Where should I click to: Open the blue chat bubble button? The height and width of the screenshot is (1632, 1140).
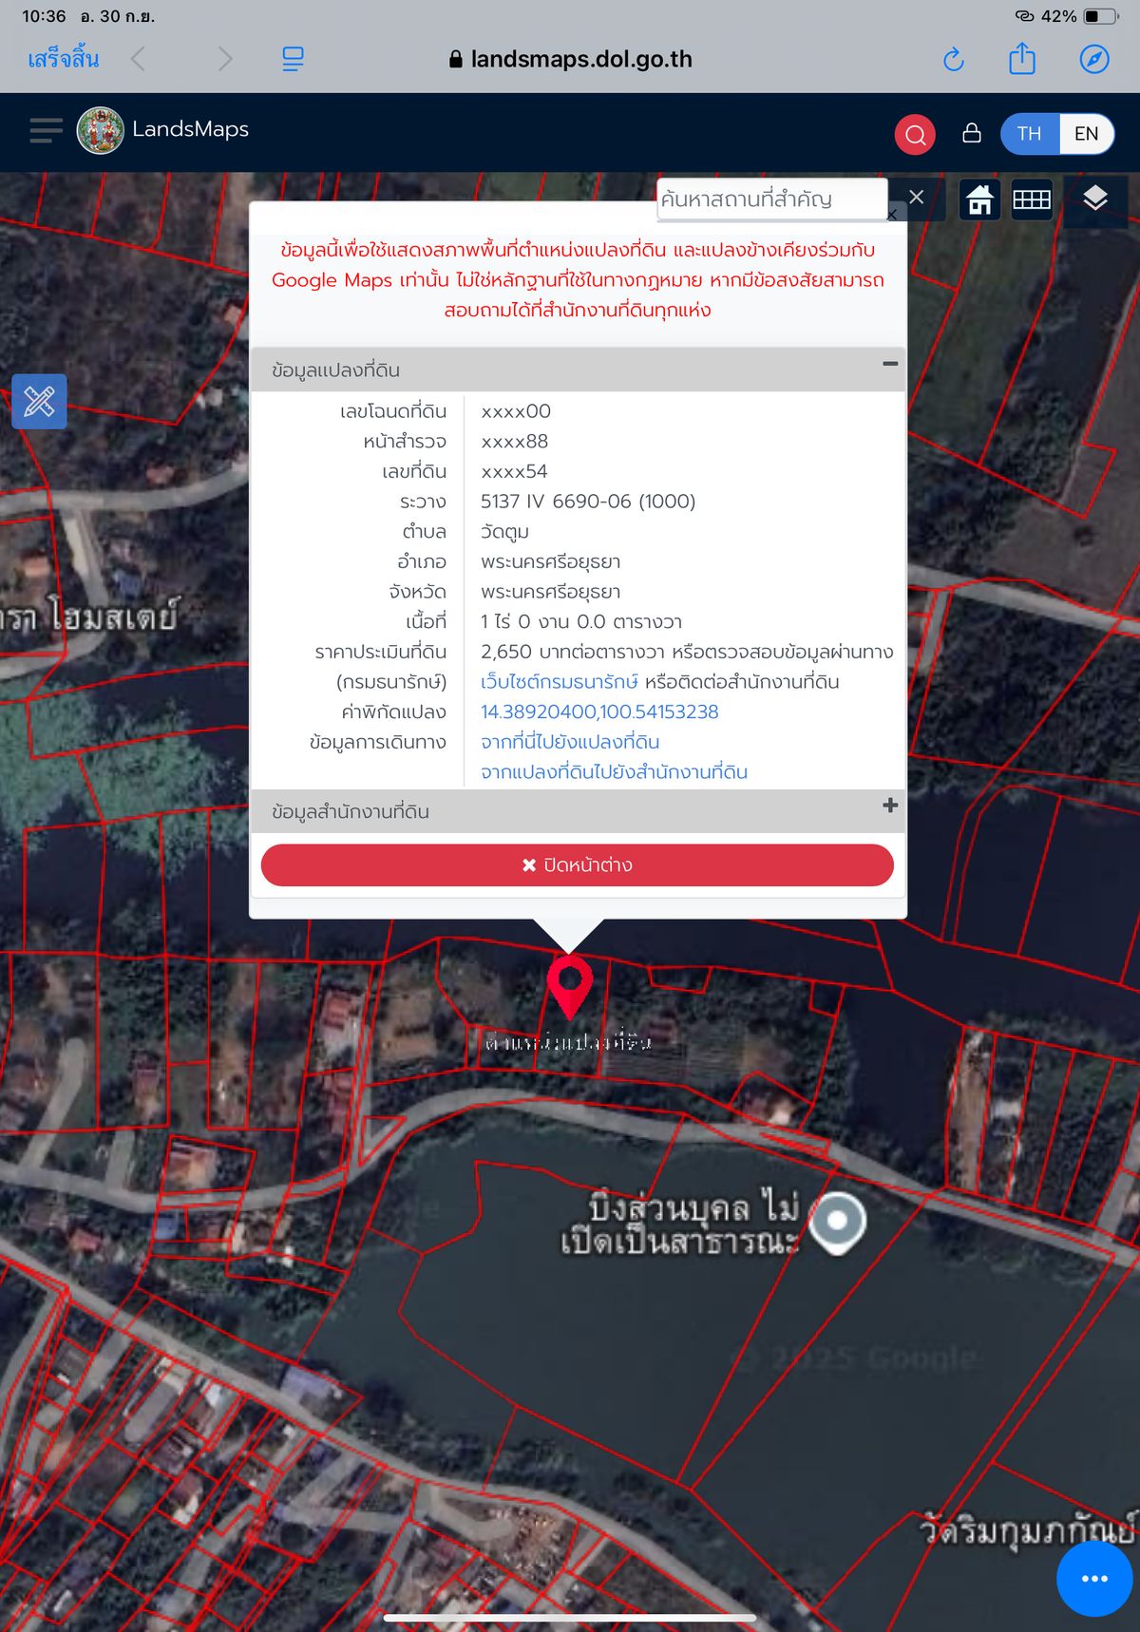coord(1094,1578)
